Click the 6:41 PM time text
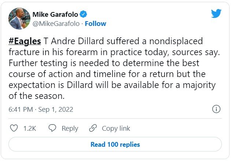This screenshot has height=161, width=231. pos(21,109)
